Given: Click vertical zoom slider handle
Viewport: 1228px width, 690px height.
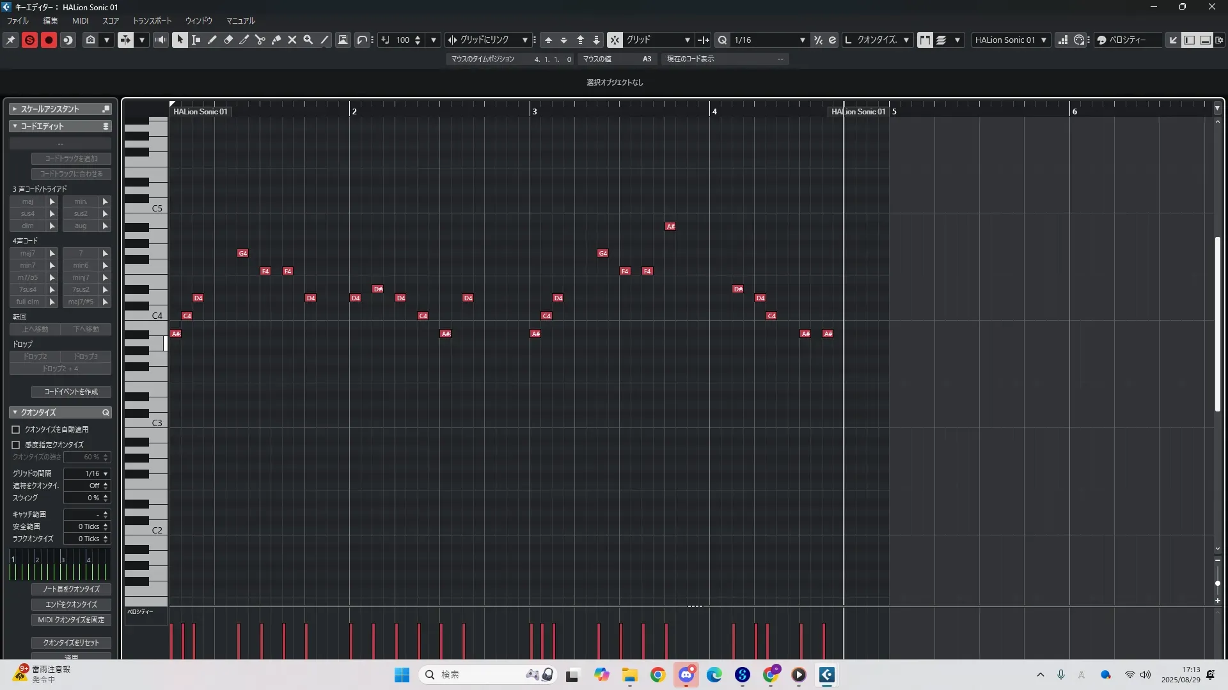Looking at the screenshot, I should pos(1217,583).
